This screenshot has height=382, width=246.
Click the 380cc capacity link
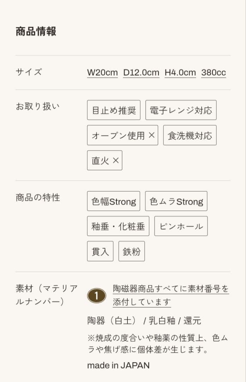click(x=214, y=73)
